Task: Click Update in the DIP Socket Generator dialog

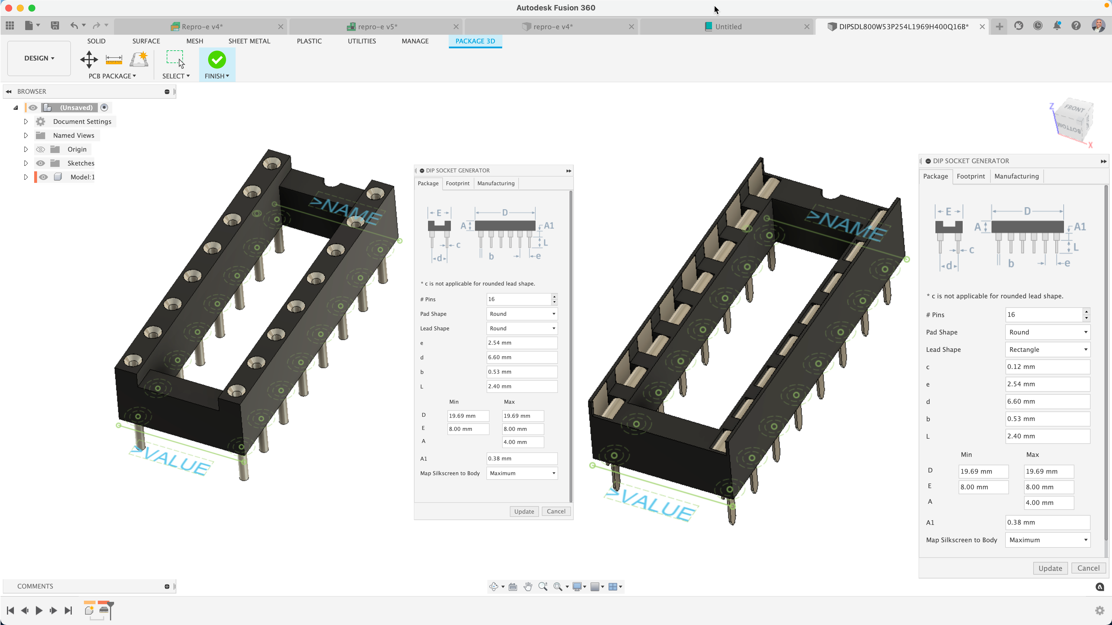Action: tap(524, 511)
